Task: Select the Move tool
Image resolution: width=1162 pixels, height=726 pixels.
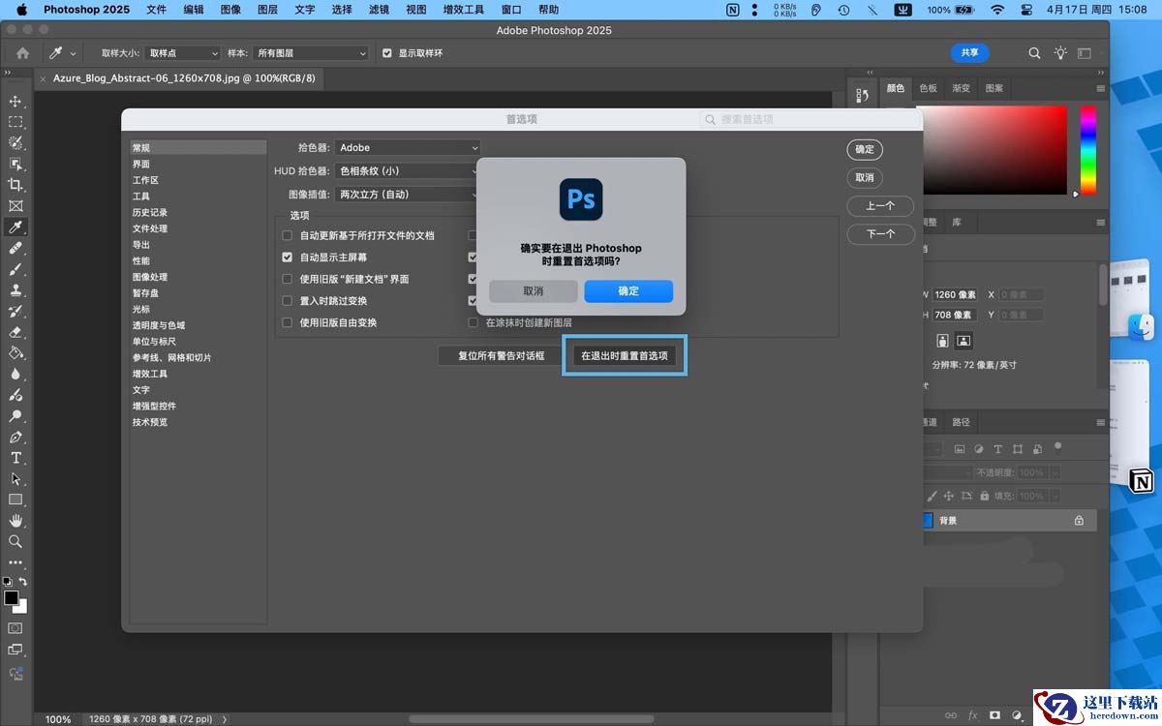Action: tap(15, 101)
